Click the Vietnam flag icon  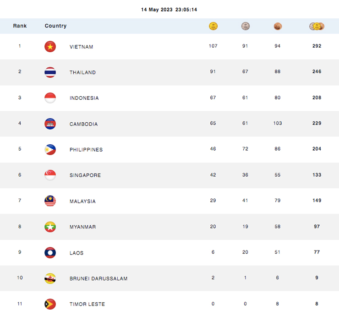[x=50, y=46]
